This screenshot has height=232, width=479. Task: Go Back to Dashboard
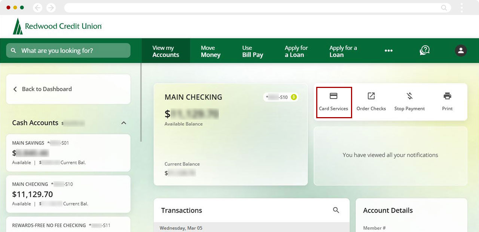(x=68, y=89)
